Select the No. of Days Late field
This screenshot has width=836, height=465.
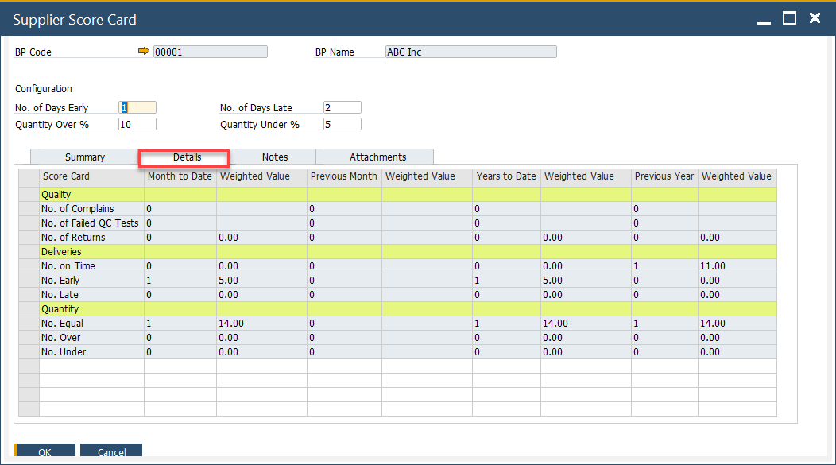[x=342, y=107]
